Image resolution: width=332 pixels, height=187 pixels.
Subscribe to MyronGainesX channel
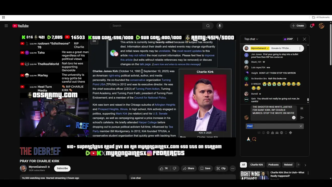click(62, 168)
